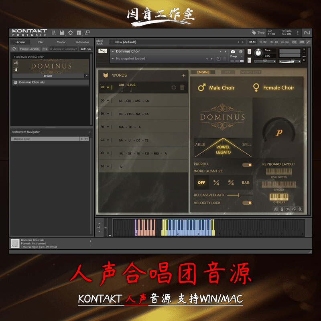The width and height of the screenshot is (321, 321).
Task: Click the A-Z sort button
Action: coord(45,49)
